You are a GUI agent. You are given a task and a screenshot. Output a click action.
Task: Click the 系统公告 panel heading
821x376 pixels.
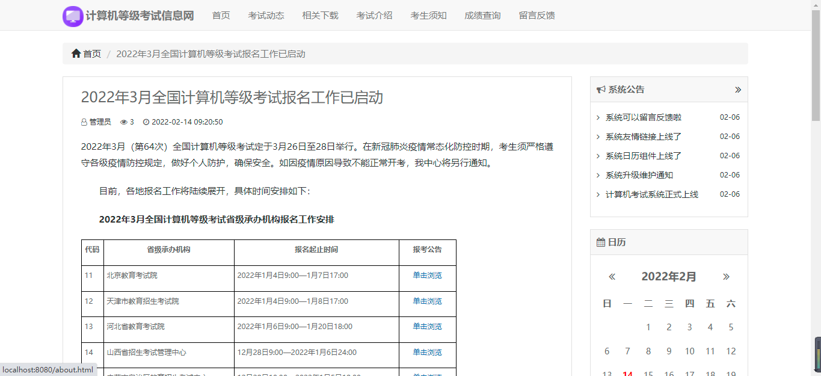[626, 90]
